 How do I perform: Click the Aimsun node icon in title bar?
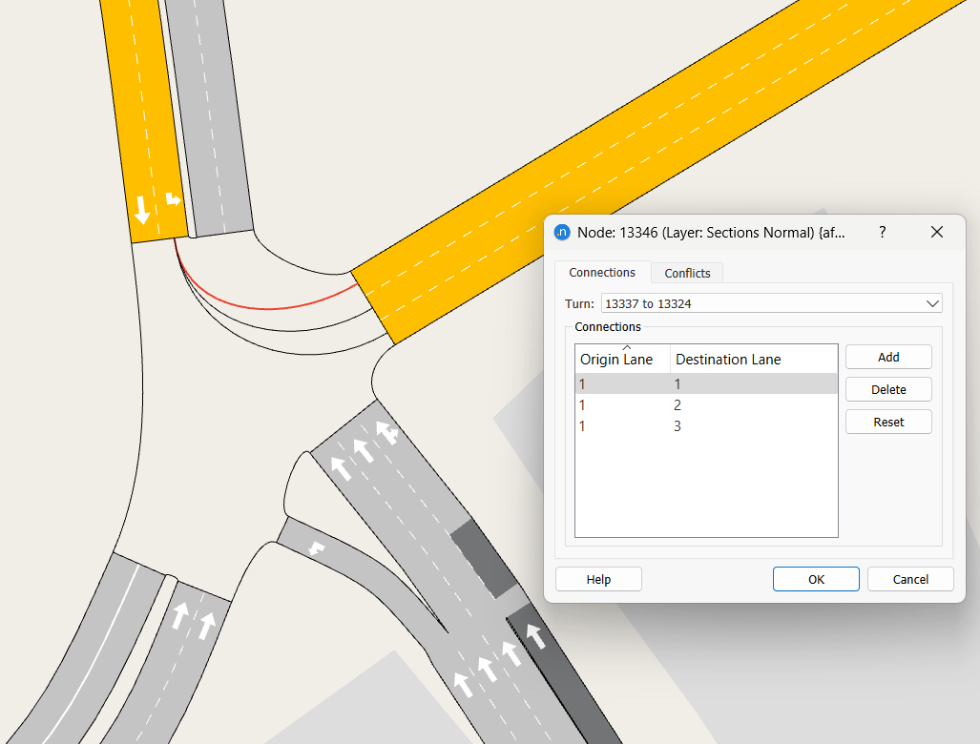click(x=561, y=232)
